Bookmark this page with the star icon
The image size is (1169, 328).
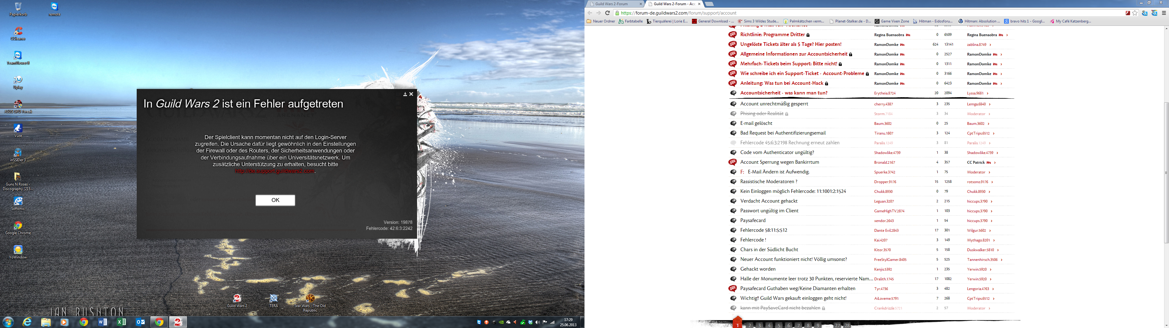(1135, 13)
